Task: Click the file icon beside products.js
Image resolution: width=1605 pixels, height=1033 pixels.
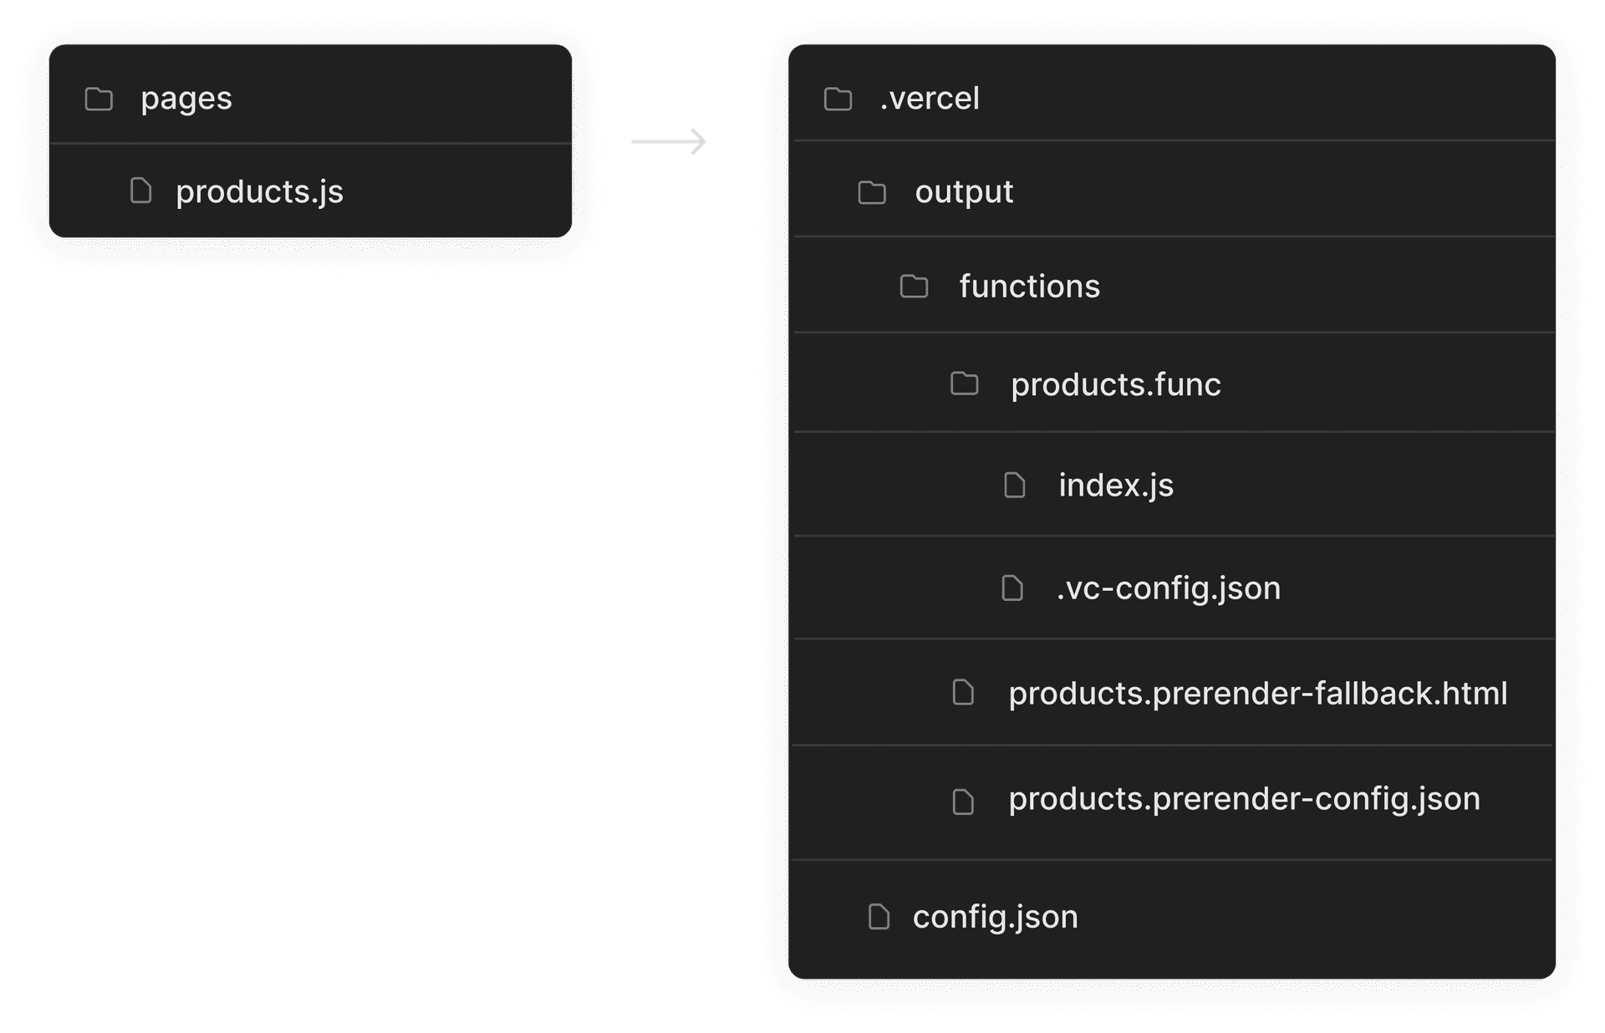Action: 141,191
